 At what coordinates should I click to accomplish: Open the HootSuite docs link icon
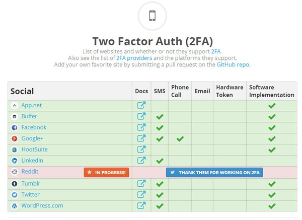(x=141, y=150)
